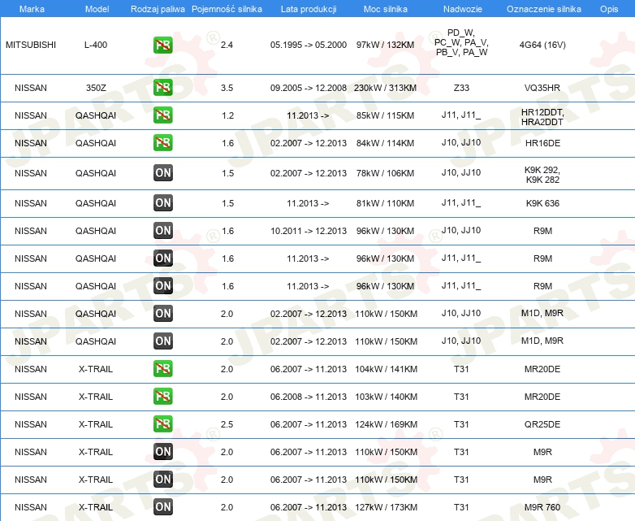Click the petrol fuel icon for Nissan 350Z
The image size is (635, 521).
pyautogui.click(x=162, y=88)
